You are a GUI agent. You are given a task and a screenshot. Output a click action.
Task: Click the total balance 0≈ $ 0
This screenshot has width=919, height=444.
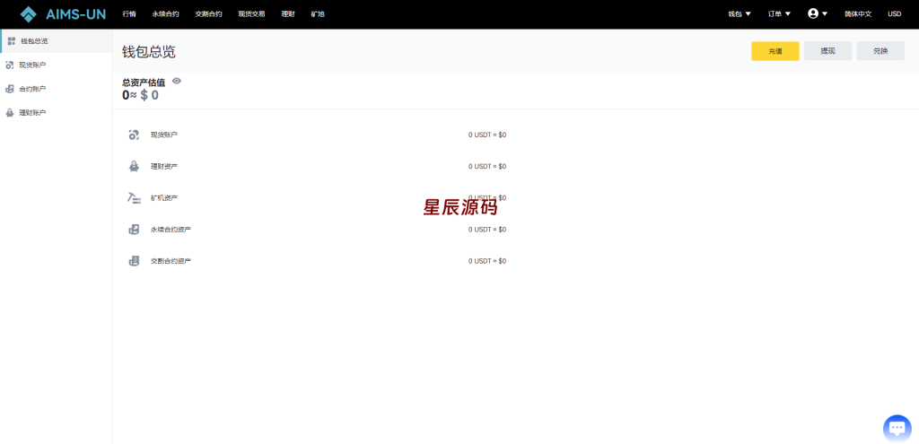(x=140, y=95)
